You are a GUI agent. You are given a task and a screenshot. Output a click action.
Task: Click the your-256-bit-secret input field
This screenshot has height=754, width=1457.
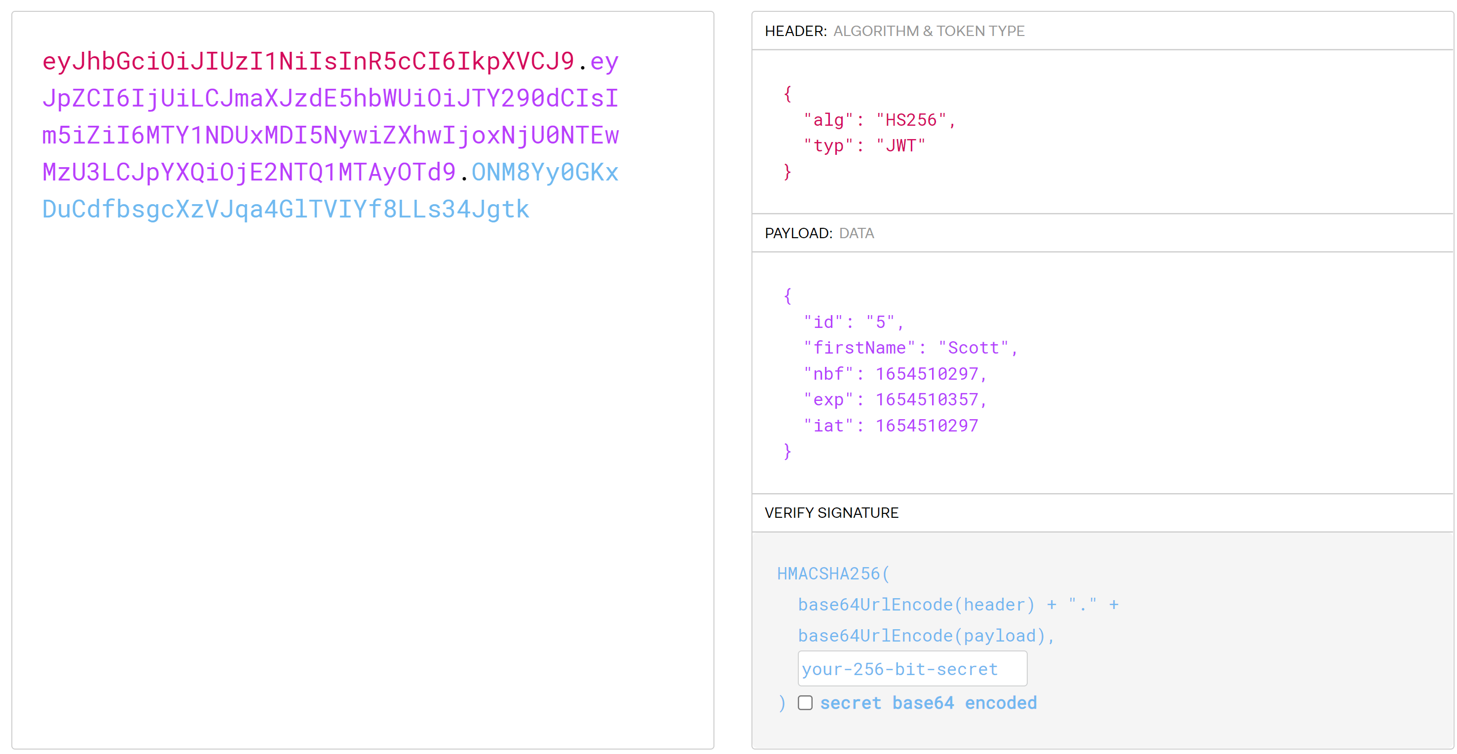click(912, 669)
